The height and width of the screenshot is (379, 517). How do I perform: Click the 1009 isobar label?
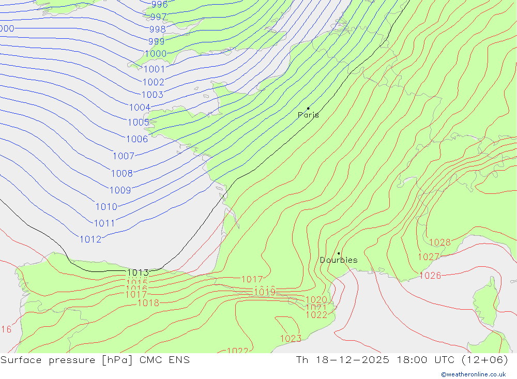(120, 190)
